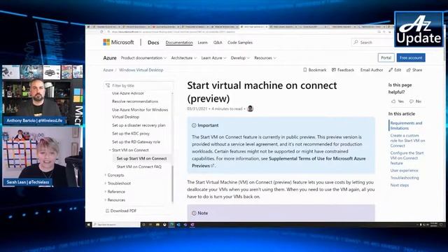Bookmark this page
Viewport: 448px width, 252px height.
[x=314, y=70]
